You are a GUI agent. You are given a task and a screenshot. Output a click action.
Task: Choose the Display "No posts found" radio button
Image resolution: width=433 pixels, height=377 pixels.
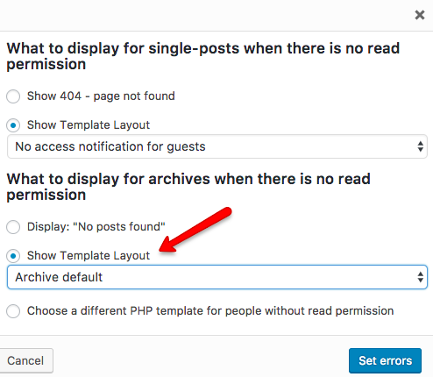click(13, 227)
